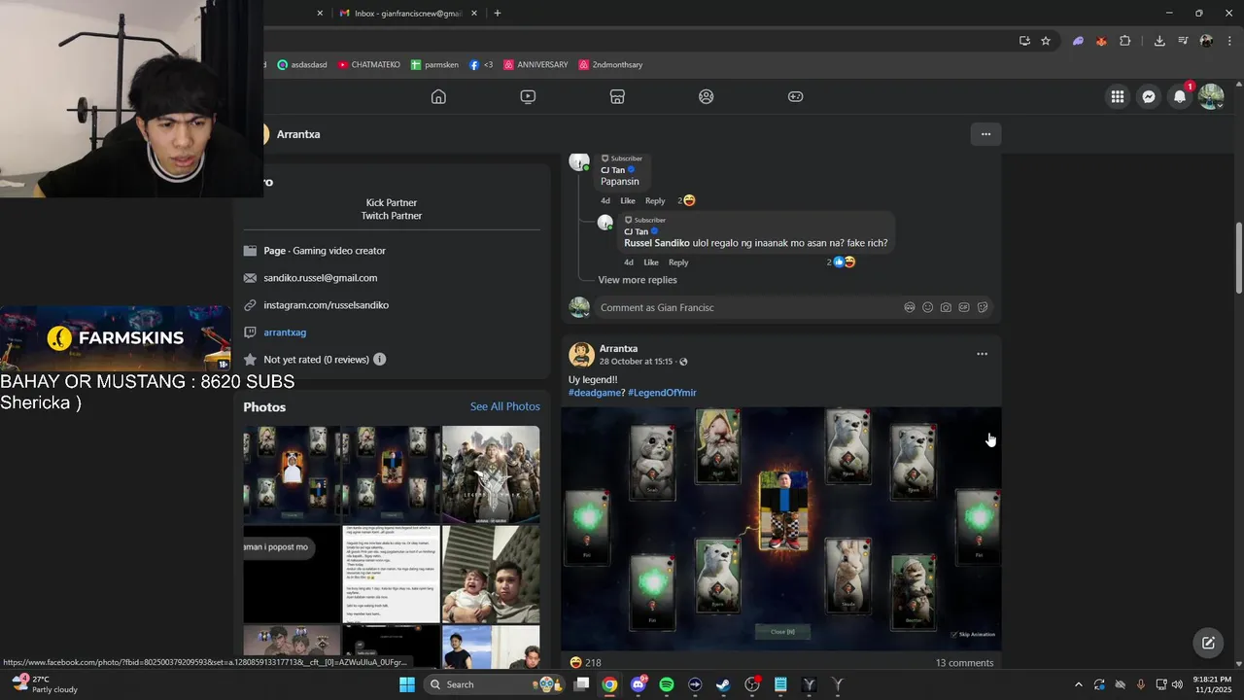Image resolution: width=1244 pixels, height=700 pixels.
Task: Open Messenger from the top bar
Action: click(1149, 96)
